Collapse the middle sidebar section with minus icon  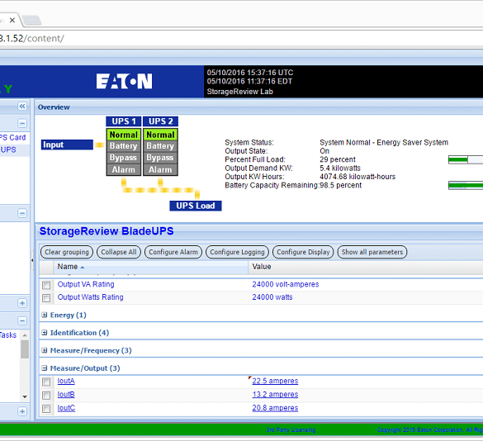click(22, 213)
